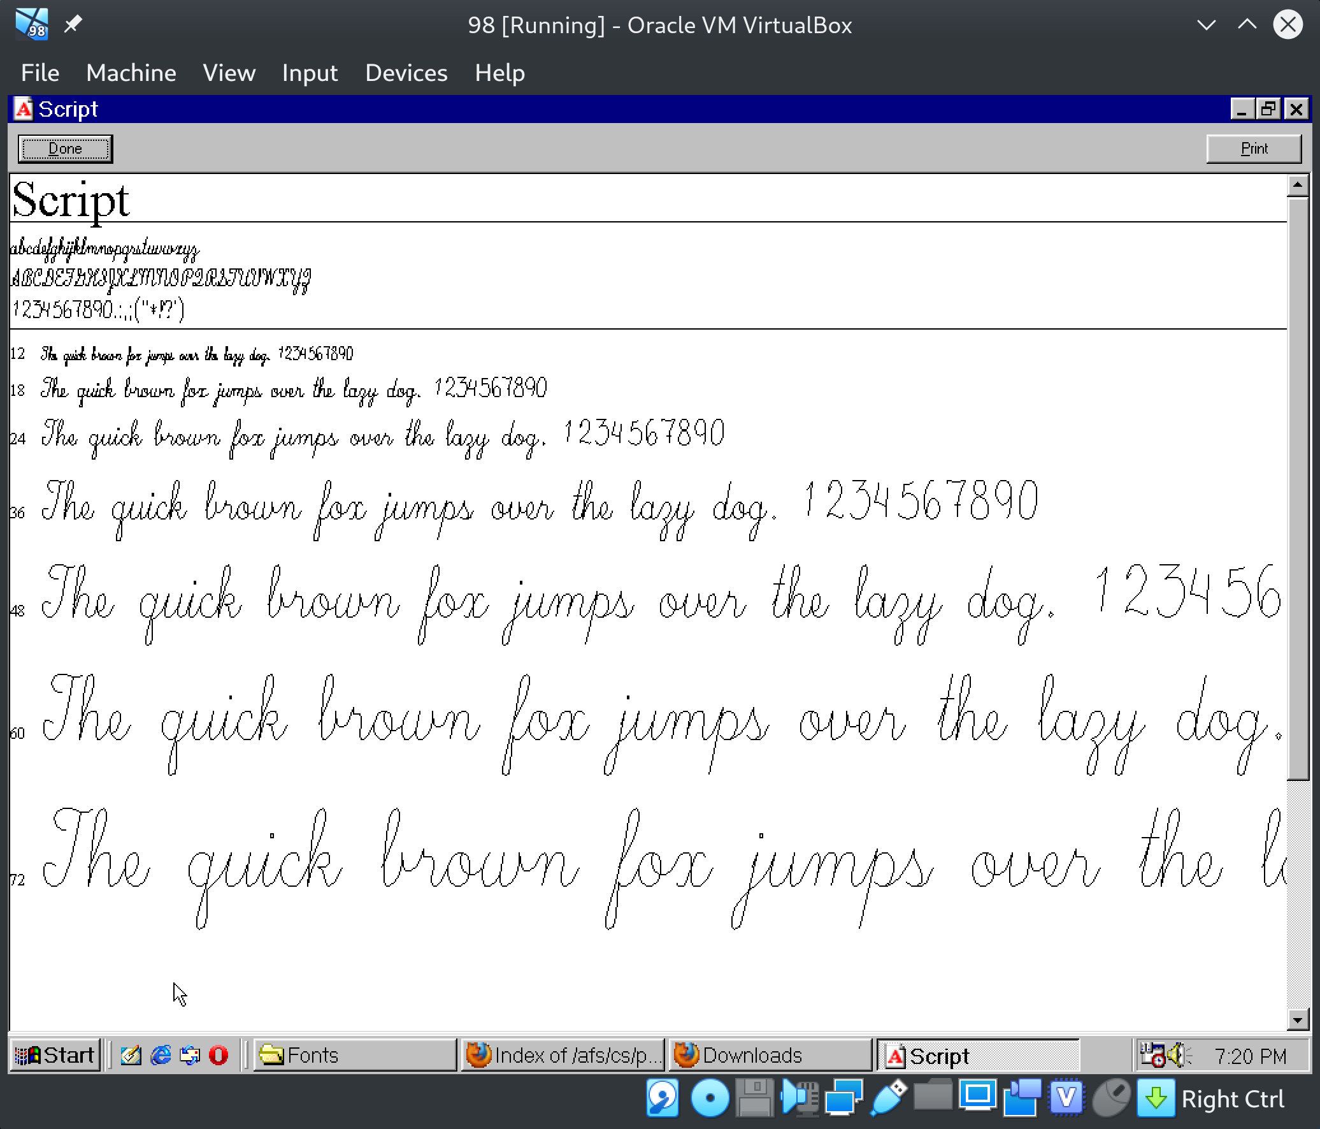Viewport: 1320px width, 1129px height.
Task: Switch to the Fonts taskbar window
Action: point(355,1055)
